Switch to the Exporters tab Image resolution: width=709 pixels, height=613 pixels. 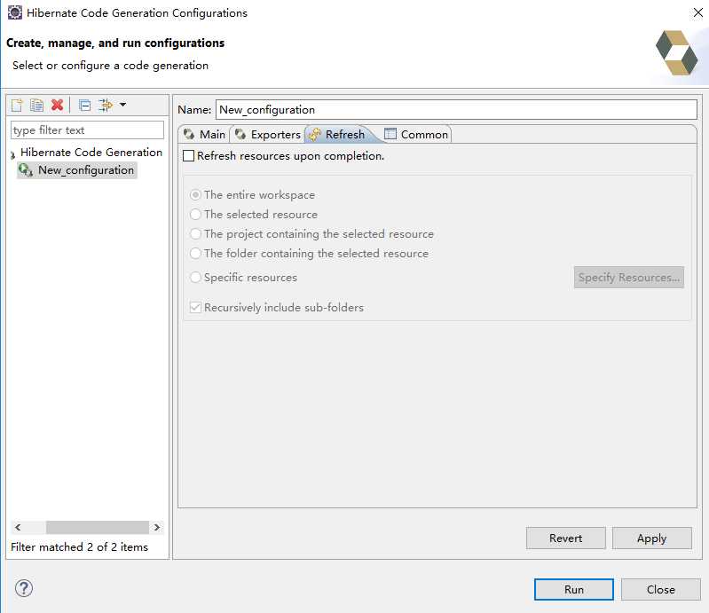click(268, 134)
